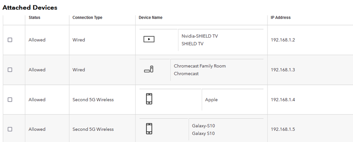This screenshot has width=353, height=142.
Task: Click the IP Address column header
Action: tap(281, 18)
